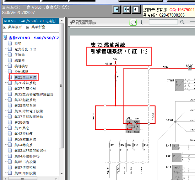Open the 集35照明系統 tree item

click(25, 105)
